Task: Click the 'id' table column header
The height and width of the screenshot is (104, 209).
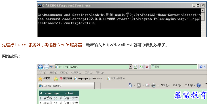Action: (x=41, y=93)
